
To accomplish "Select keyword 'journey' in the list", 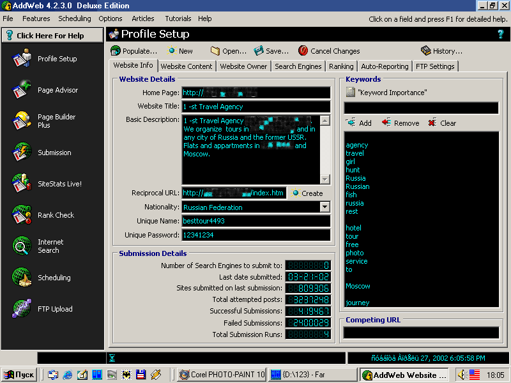I will click(x=358, y=303).
